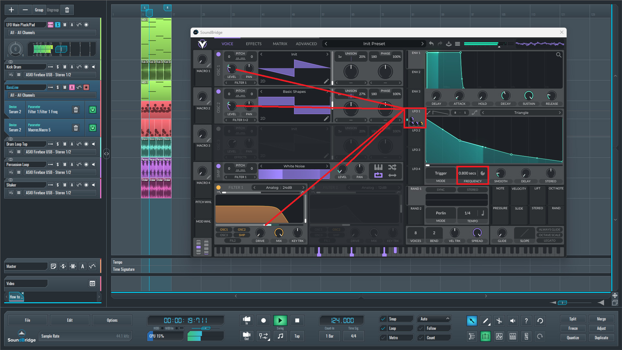Switch to the MATRIX tab

pyautogui.click(x=280, y=44)
